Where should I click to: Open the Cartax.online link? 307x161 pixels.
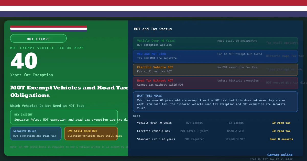point(280,155)
